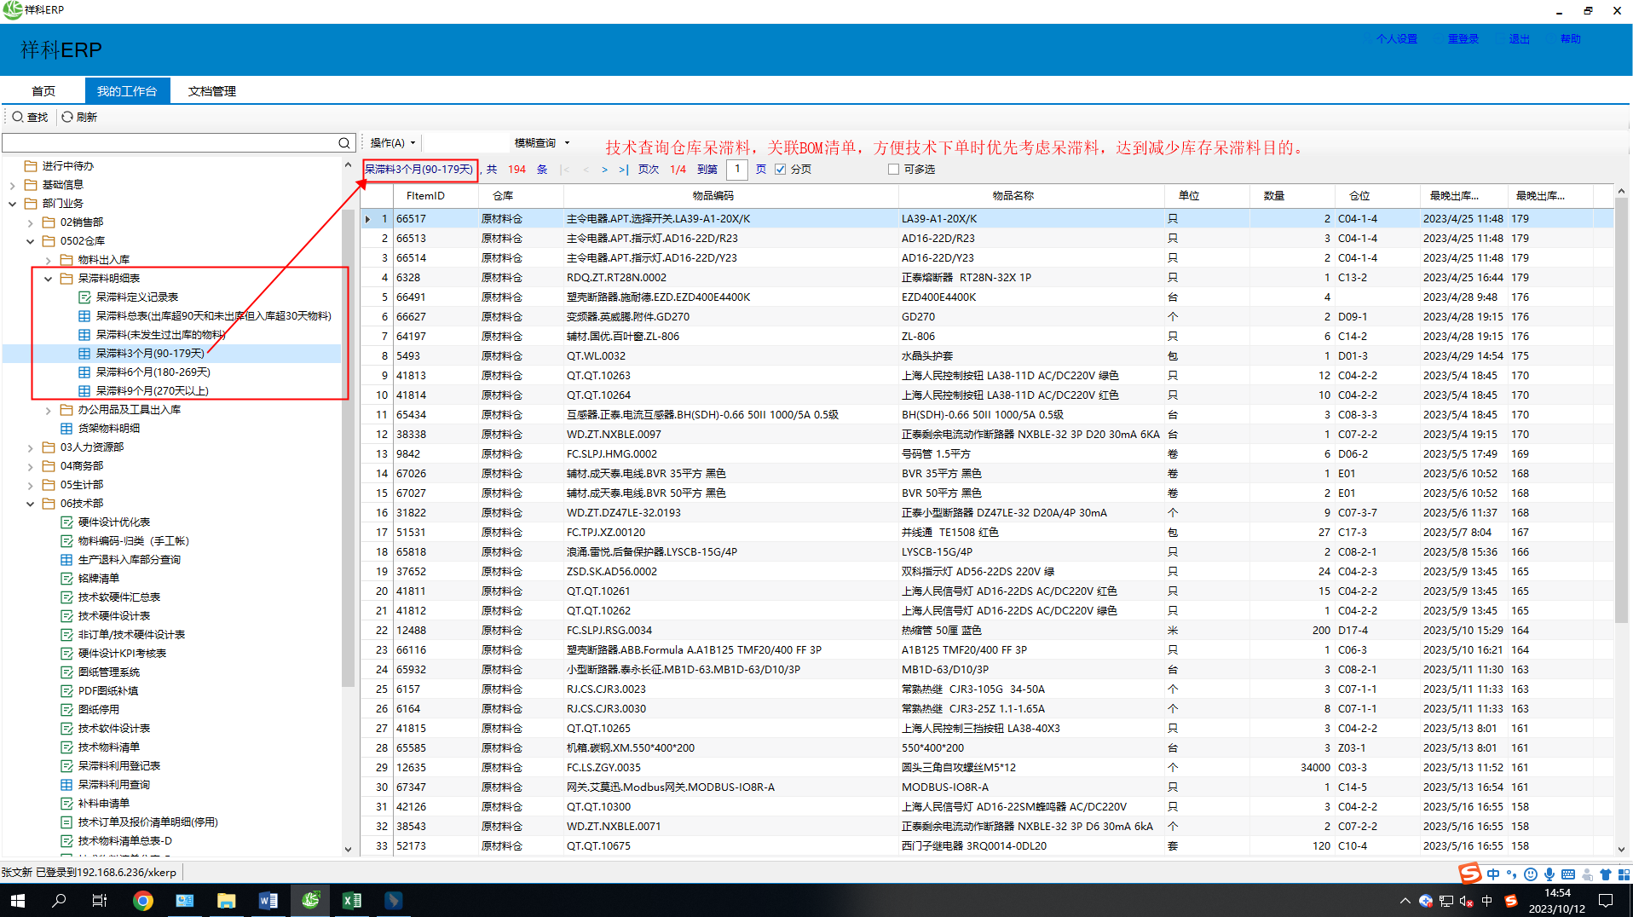Collapse the 呆滞料明细表 tree node
This screenshot has height=917, width=1633.
(49, 279)
